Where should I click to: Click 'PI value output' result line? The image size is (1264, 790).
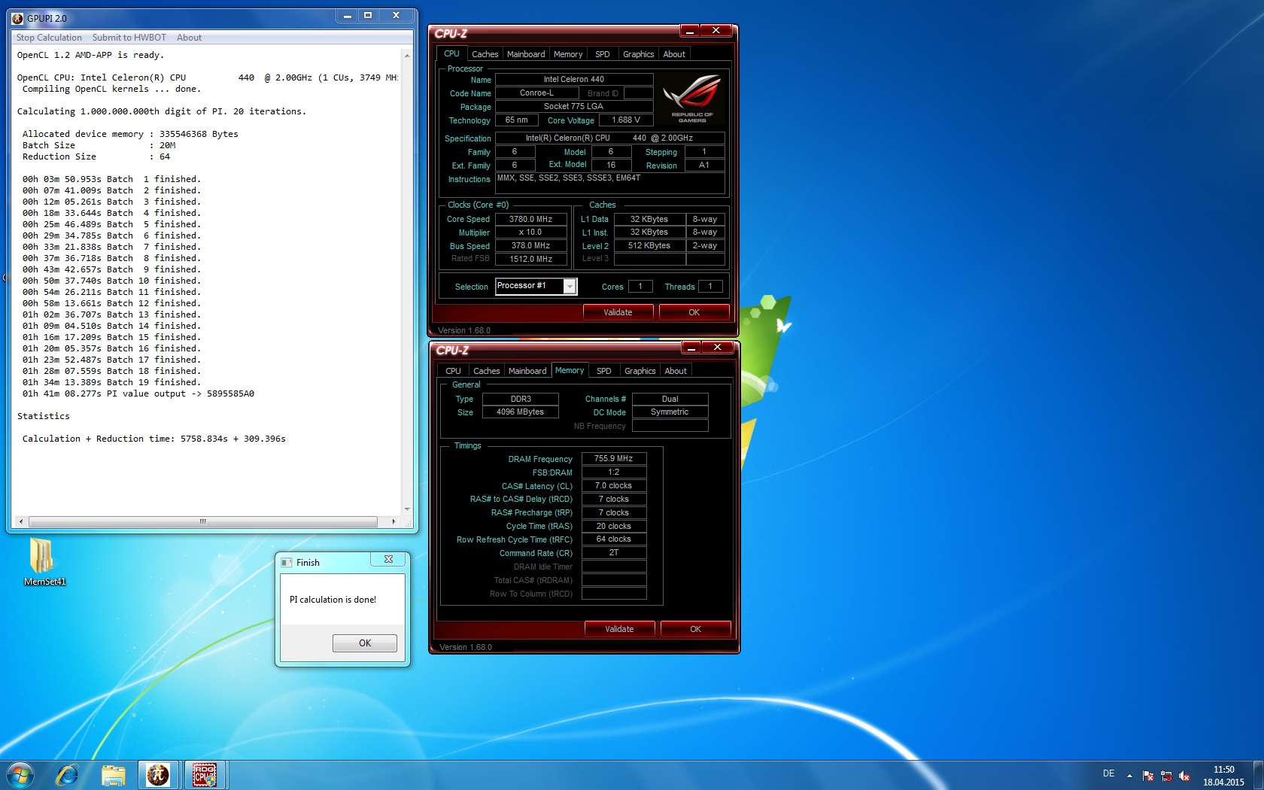(138, 393)
